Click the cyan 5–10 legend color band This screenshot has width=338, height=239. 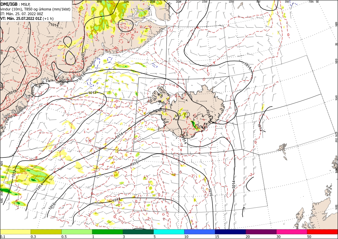(x=169, y=232)
